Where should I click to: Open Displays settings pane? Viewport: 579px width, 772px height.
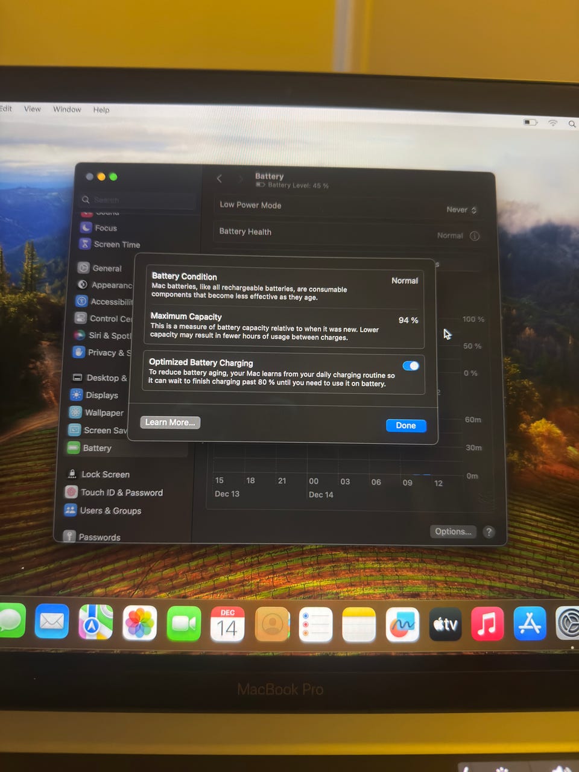coord(95,395)
